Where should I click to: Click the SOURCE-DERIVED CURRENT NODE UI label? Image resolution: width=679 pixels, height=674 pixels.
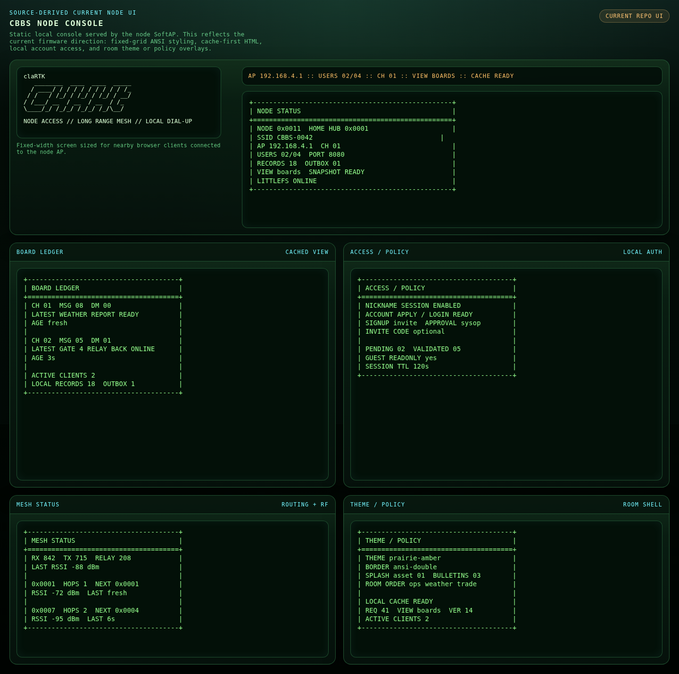(x=73, y=13)
